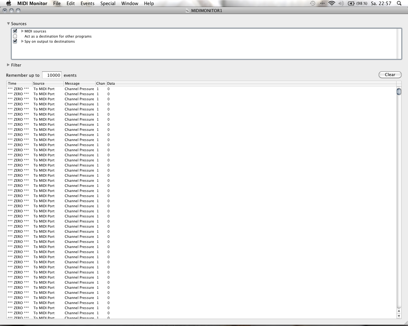Viewport: 408px width, 326px height.
Task: Collapse the Sources section
Action: pyautogui.click(x=9, y=24)
